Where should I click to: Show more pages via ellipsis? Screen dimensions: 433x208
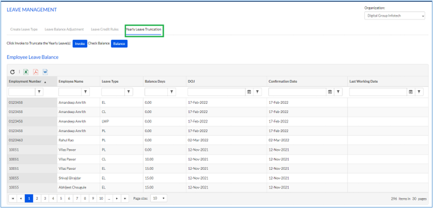click(109, 199)
